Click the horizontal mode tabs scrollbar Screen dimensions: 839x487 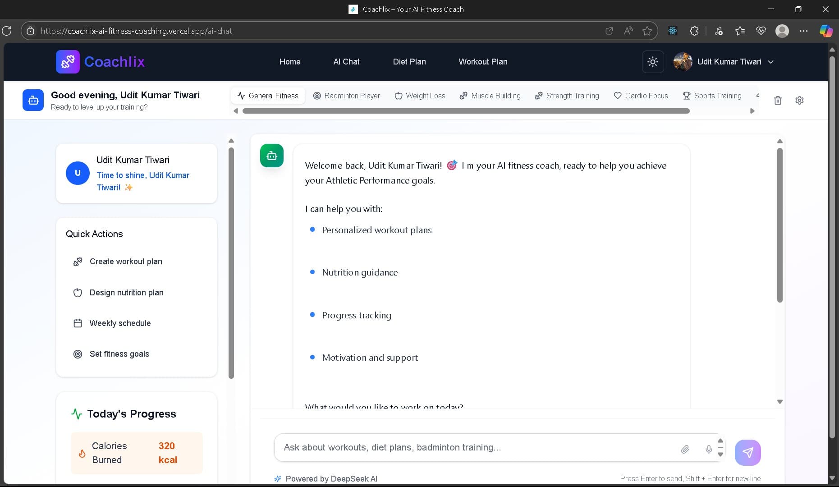466,111
